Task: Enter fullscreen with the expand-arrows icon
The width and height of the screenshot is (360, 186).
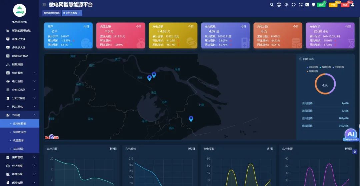Action: 301,5
